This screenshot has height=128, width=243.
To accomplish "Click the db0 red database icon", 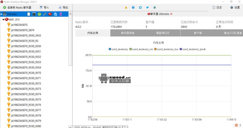I will point(7,19).
